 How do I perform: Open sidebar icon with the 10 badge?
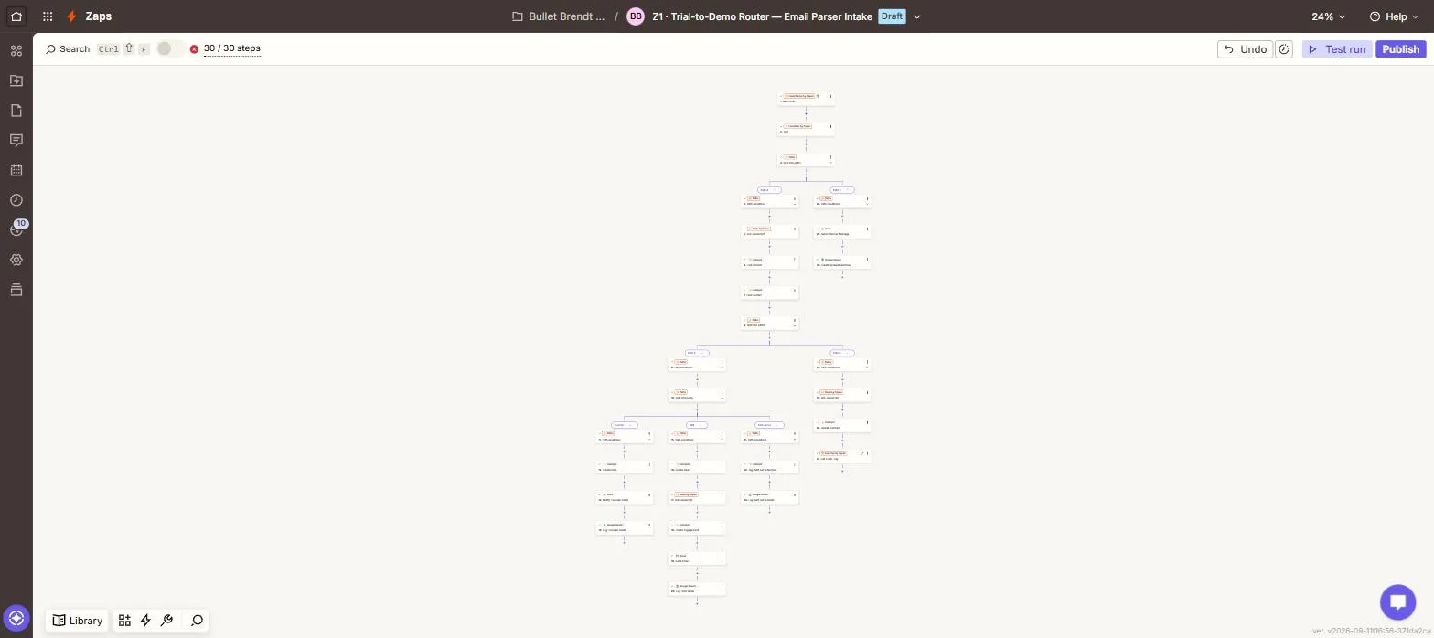16,229
